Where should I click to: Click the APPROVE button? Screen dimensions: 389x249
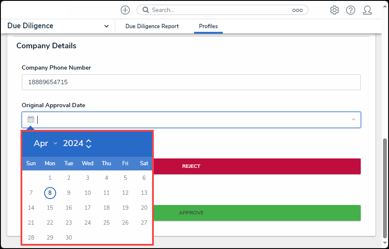[257, 213]
